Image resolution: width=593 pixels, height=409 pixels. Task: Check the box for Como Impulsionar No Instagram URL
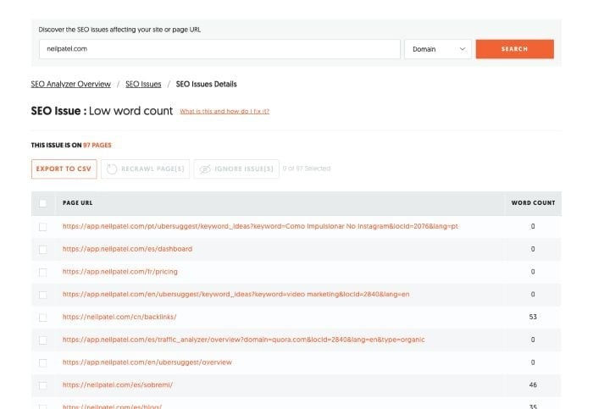pyautogui.click(x=43, y=227)
